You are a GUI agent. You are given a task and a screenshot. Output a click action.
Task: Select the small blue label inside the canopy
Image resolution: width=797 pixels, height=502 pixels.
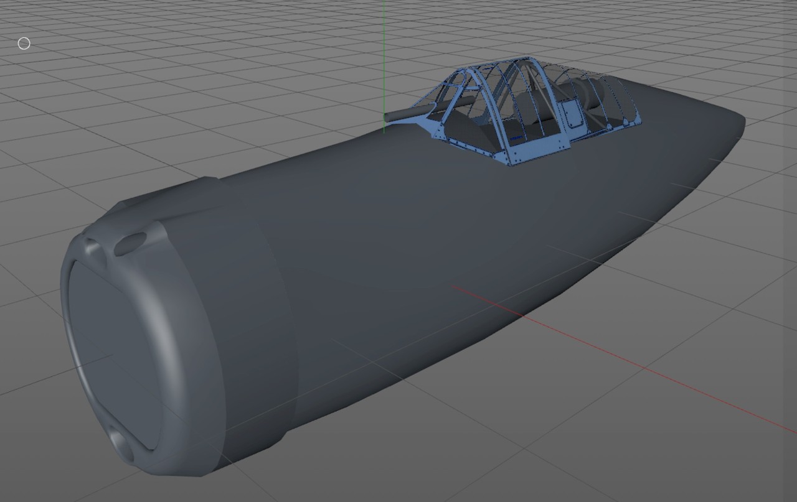(515, 136)
